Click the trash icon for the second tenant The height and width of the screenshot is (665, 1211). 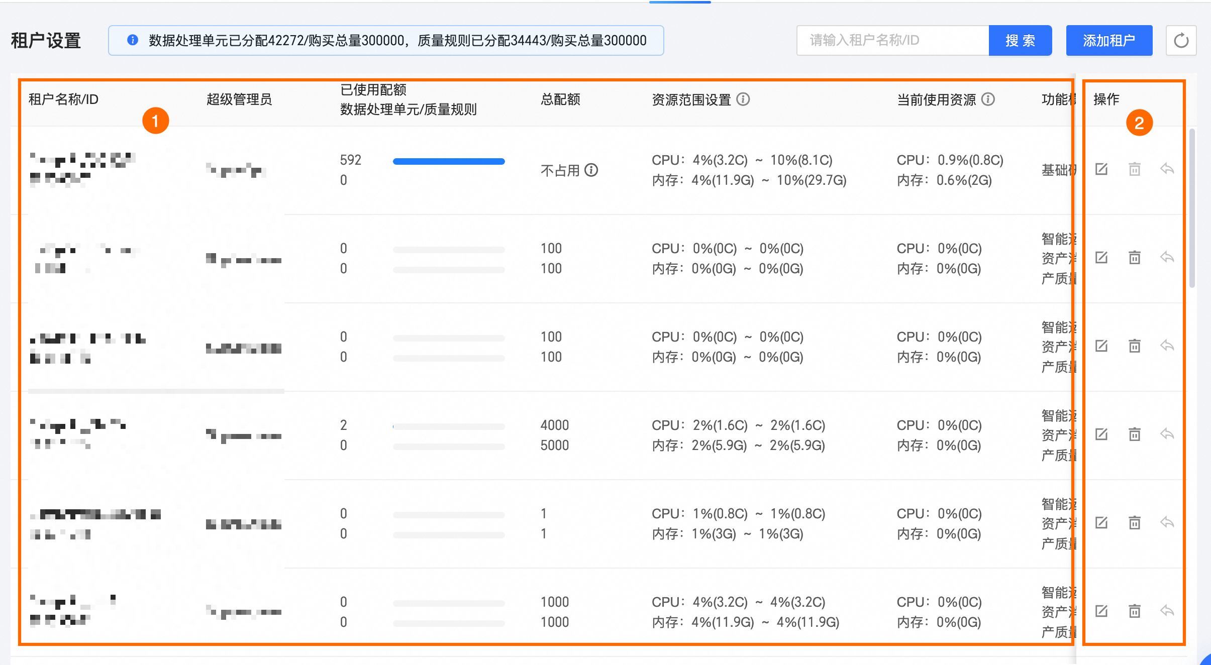1135,258
